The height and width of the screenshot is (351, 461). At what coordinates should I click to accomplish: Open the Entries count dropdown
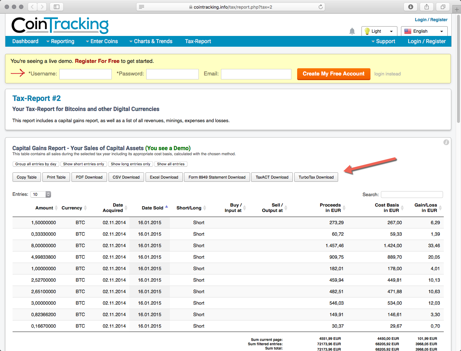(41, 194)
